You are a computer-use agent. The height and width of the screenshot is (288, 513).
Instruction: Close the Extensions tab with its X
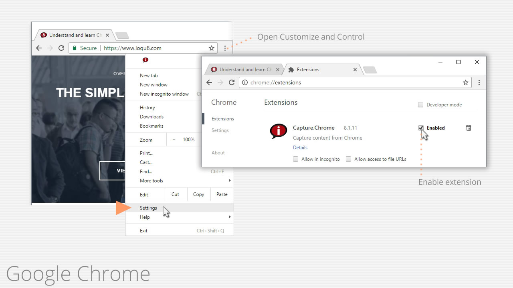tap(355, 70)
